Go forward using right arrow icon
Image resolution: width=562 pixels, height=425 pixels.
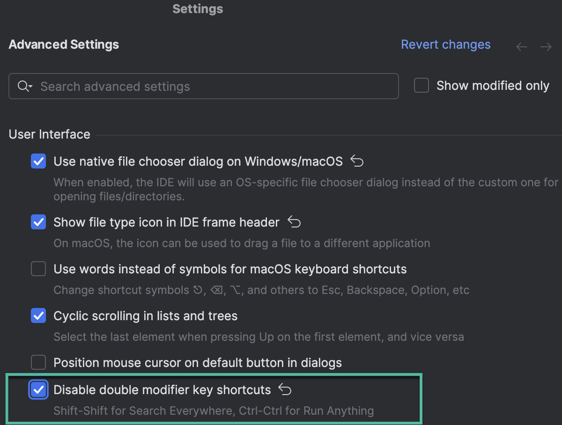click(x=546, y=47)
